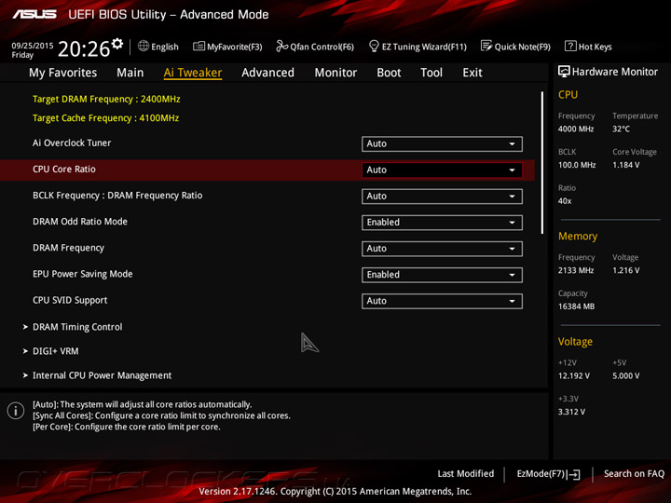
Task: Click the settings gear next to the clock
Action: (x=117, y=44)
